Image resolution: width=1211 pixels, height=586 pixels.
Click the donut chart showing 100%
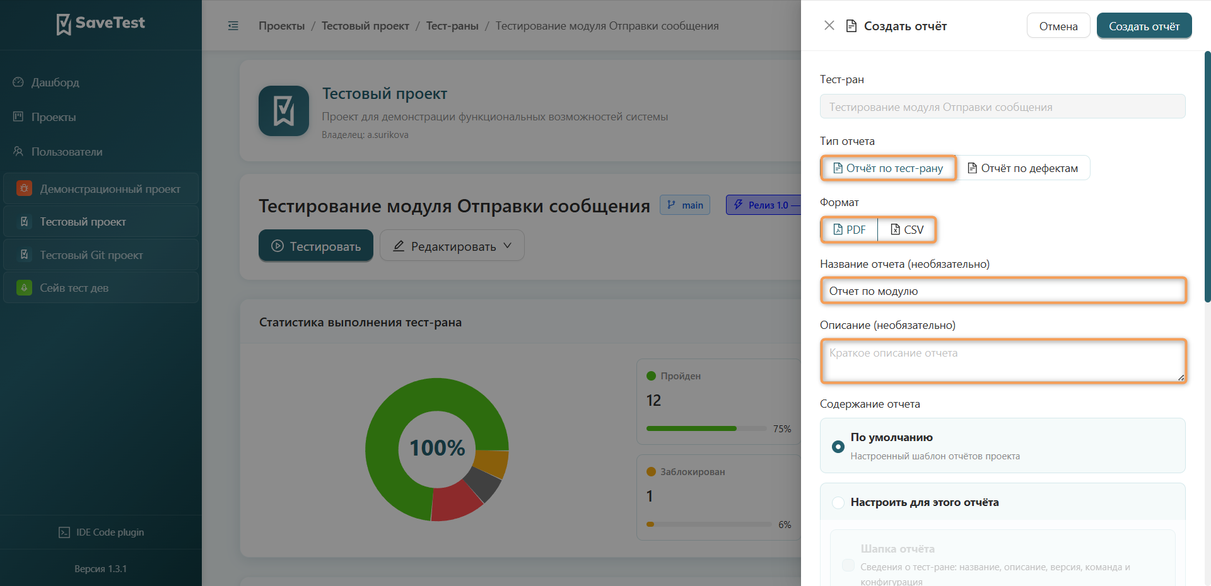point(437,449)
